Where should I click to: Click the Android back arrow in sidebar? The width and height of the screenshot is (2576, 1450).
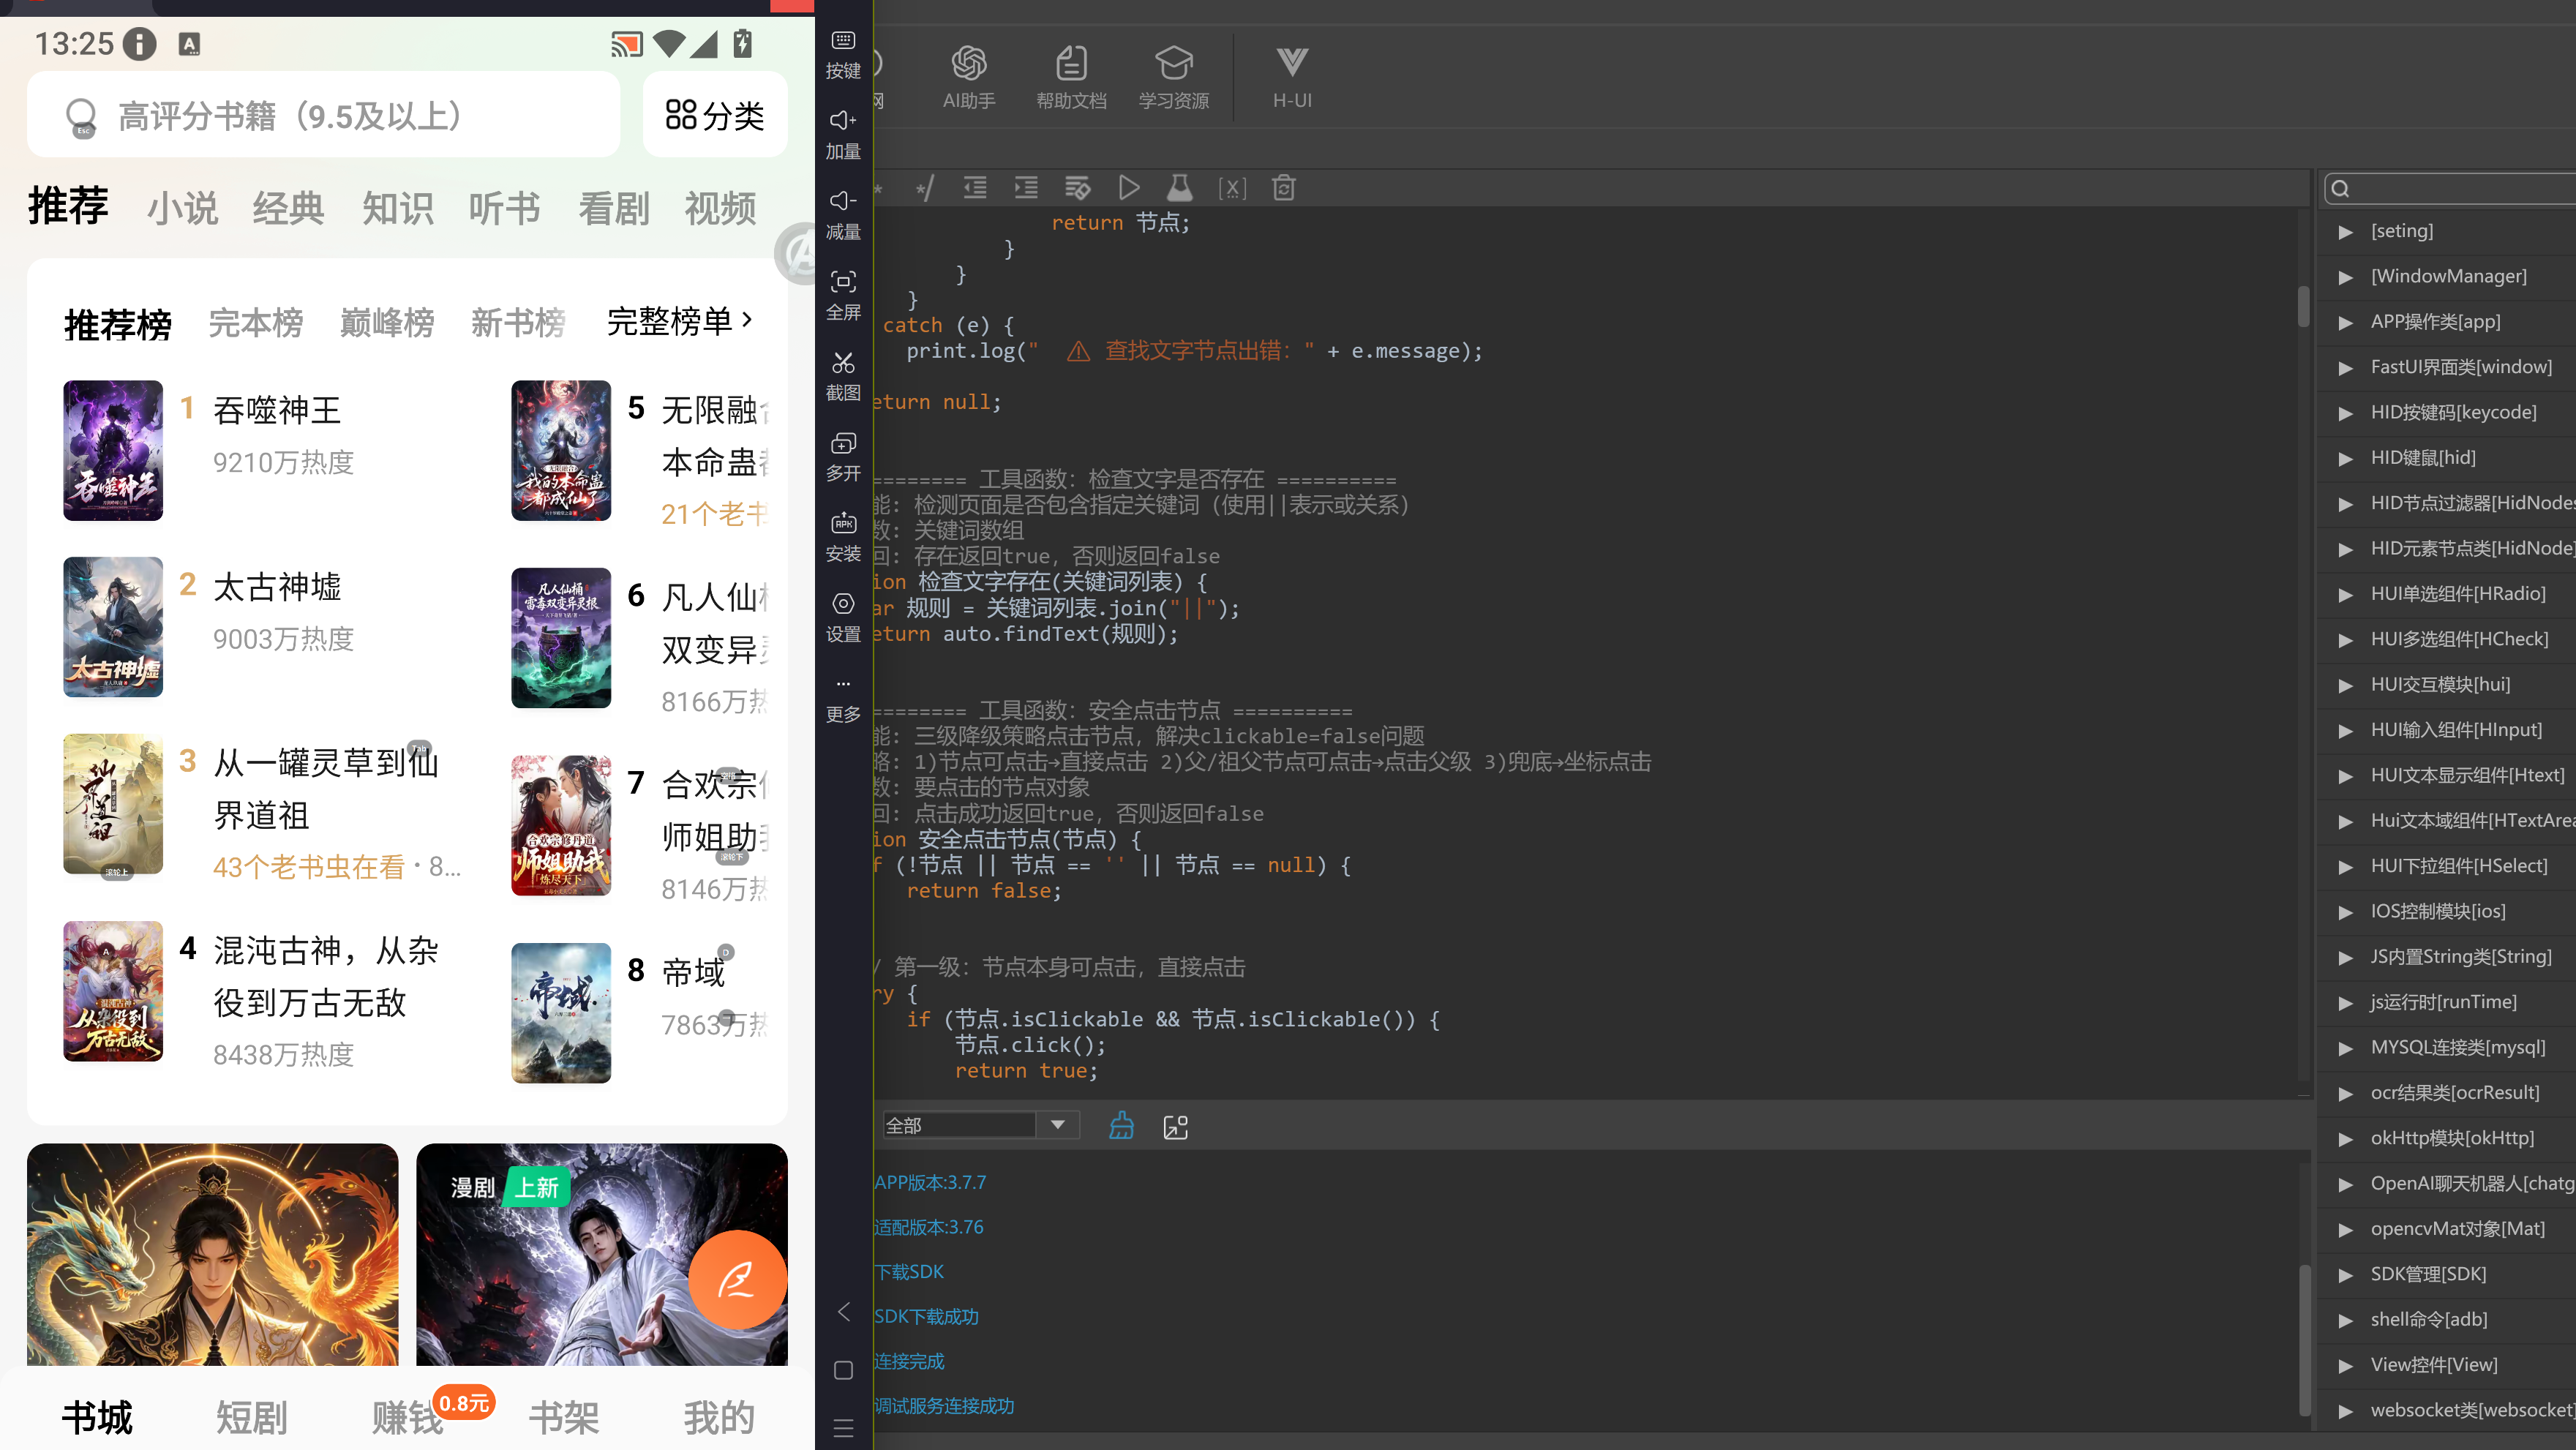coord(843,1311)
